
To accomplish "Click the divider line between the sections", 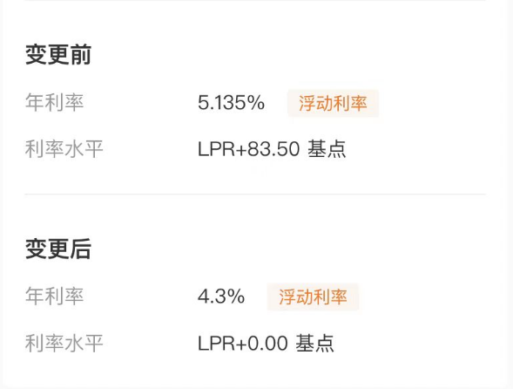I will pos(255,194).
